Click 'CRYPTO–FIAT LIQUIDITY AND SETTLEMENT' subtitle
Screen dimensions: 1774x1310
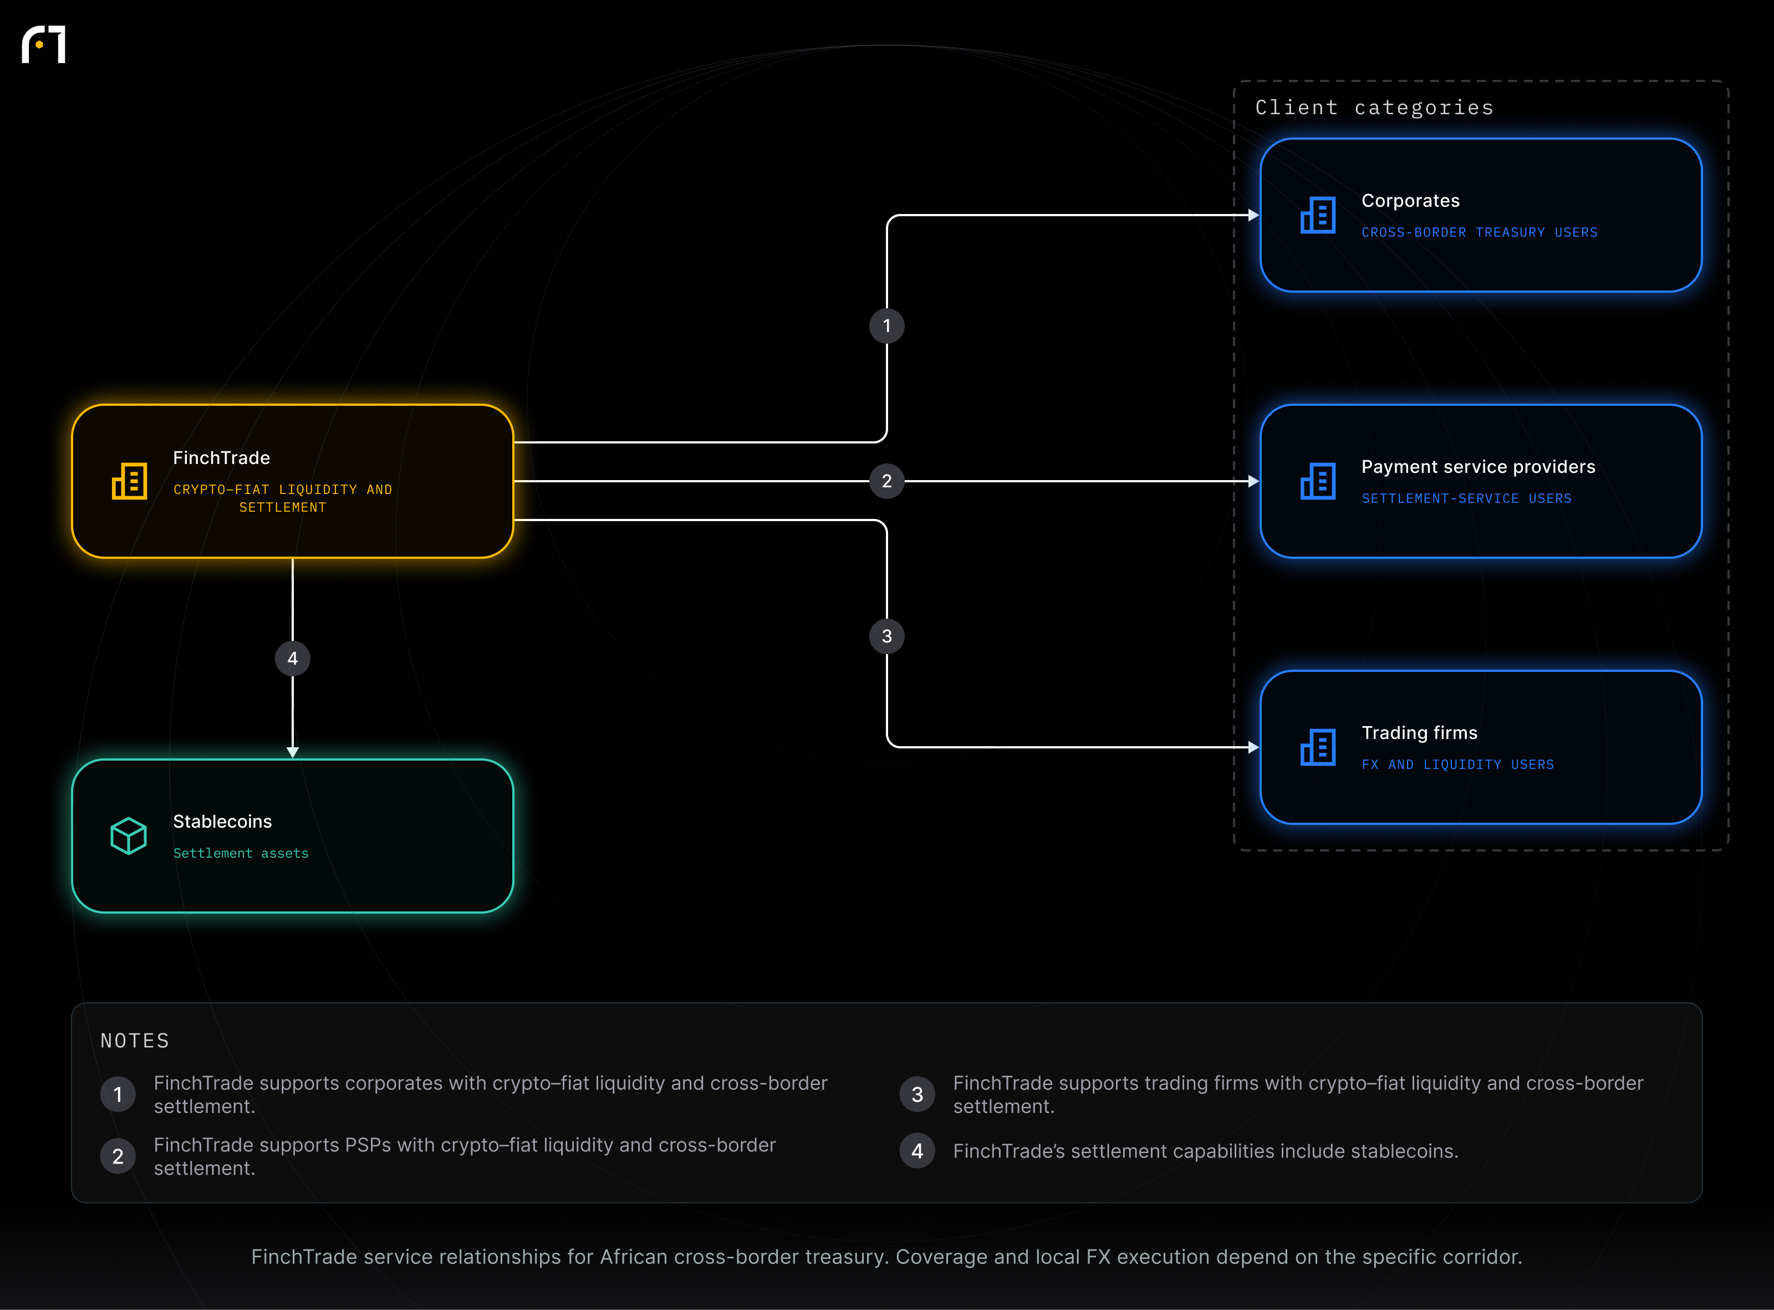point(283,498)
